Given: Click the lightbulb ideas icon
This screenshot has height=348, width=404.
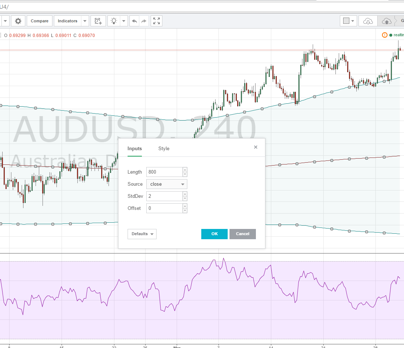Looking at the screenshot, I should 114,21.
